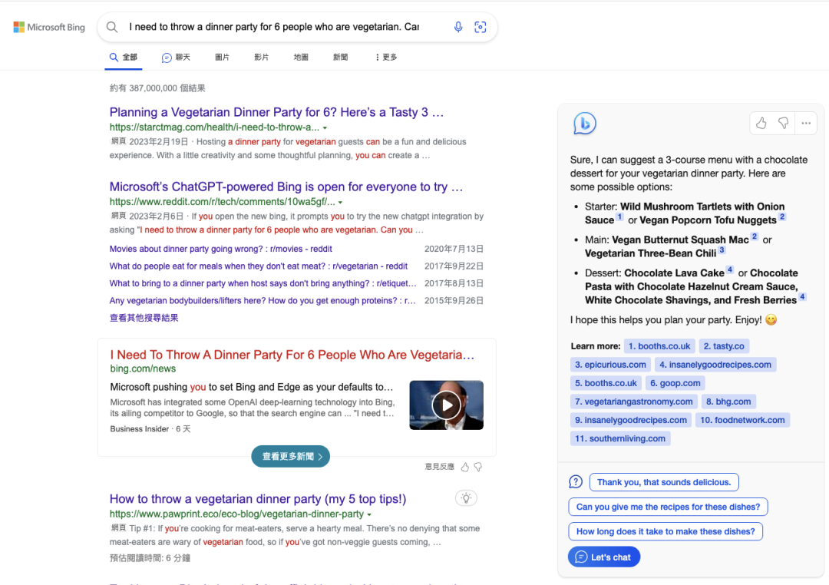Switch to the 圖片 (Images) tab
Screen dimensions: 829x585
click(x=222, y=57)
